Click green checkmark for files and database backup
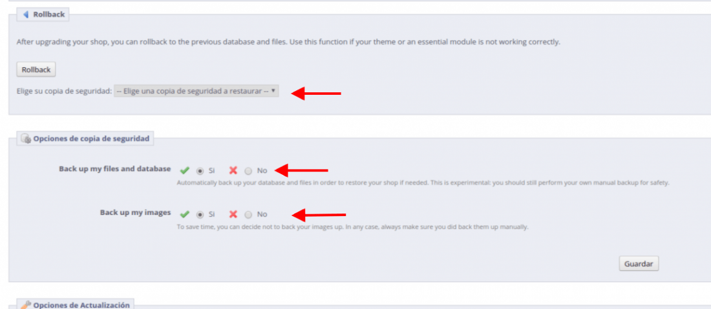Image resolution: width=711 pixels, height=309 pixels. (185, 170)
